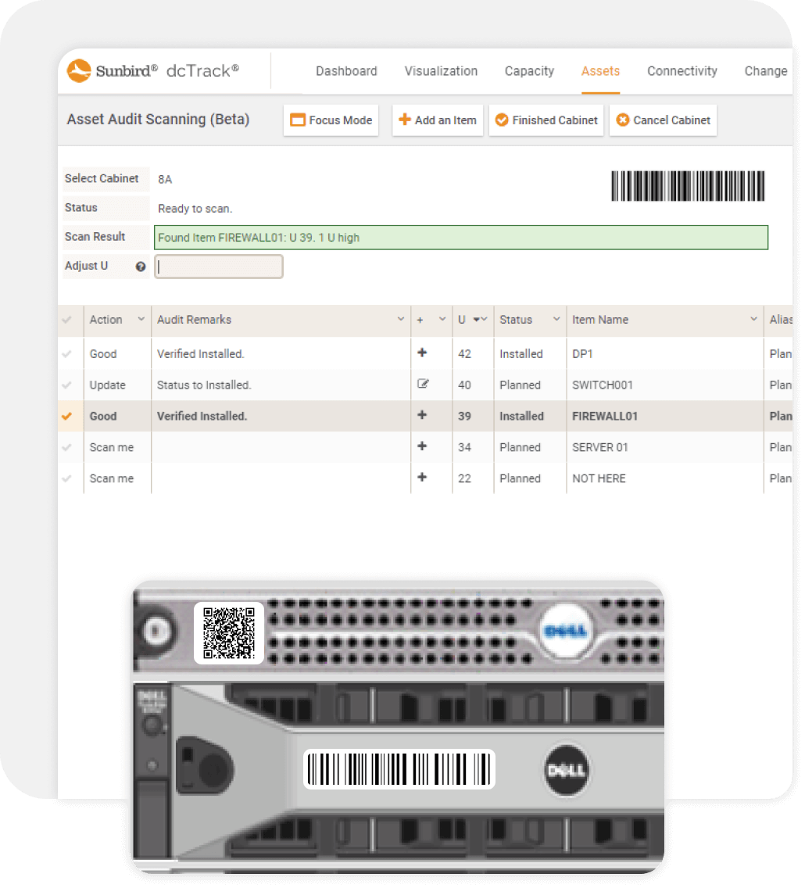Click the barcode label on the Dell server
Image resolution: width=805 pixels, height=888 pixels.
pos(399,769)
